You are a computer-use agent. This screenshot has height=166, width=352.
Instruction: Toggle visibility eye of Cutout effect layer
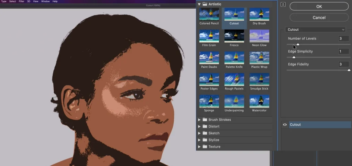285,125
